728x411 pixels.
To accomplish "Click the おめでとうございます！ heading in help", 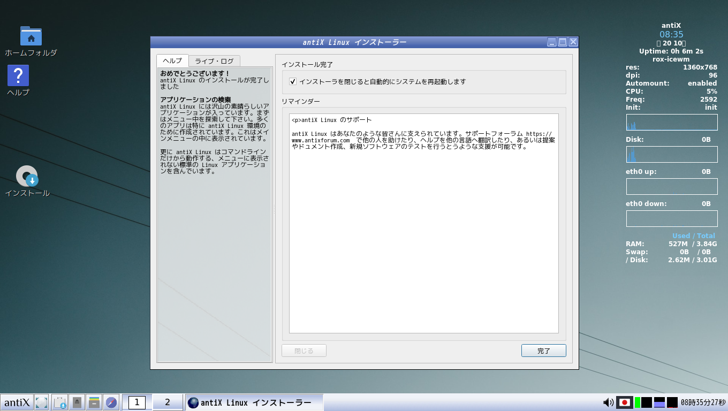I will [x=195, y=73].
